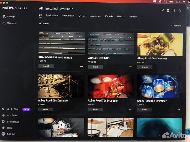Click the refresh library icon

[x=180, y=11]
